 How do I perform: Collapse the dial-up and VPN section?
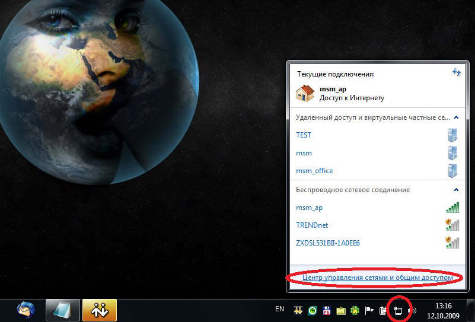[x=456, y=117]
